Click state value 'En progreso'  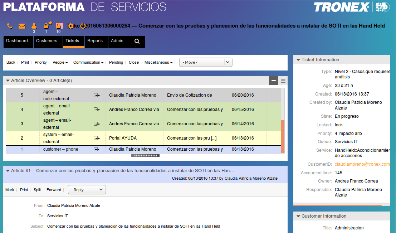[x=347, y=117]
